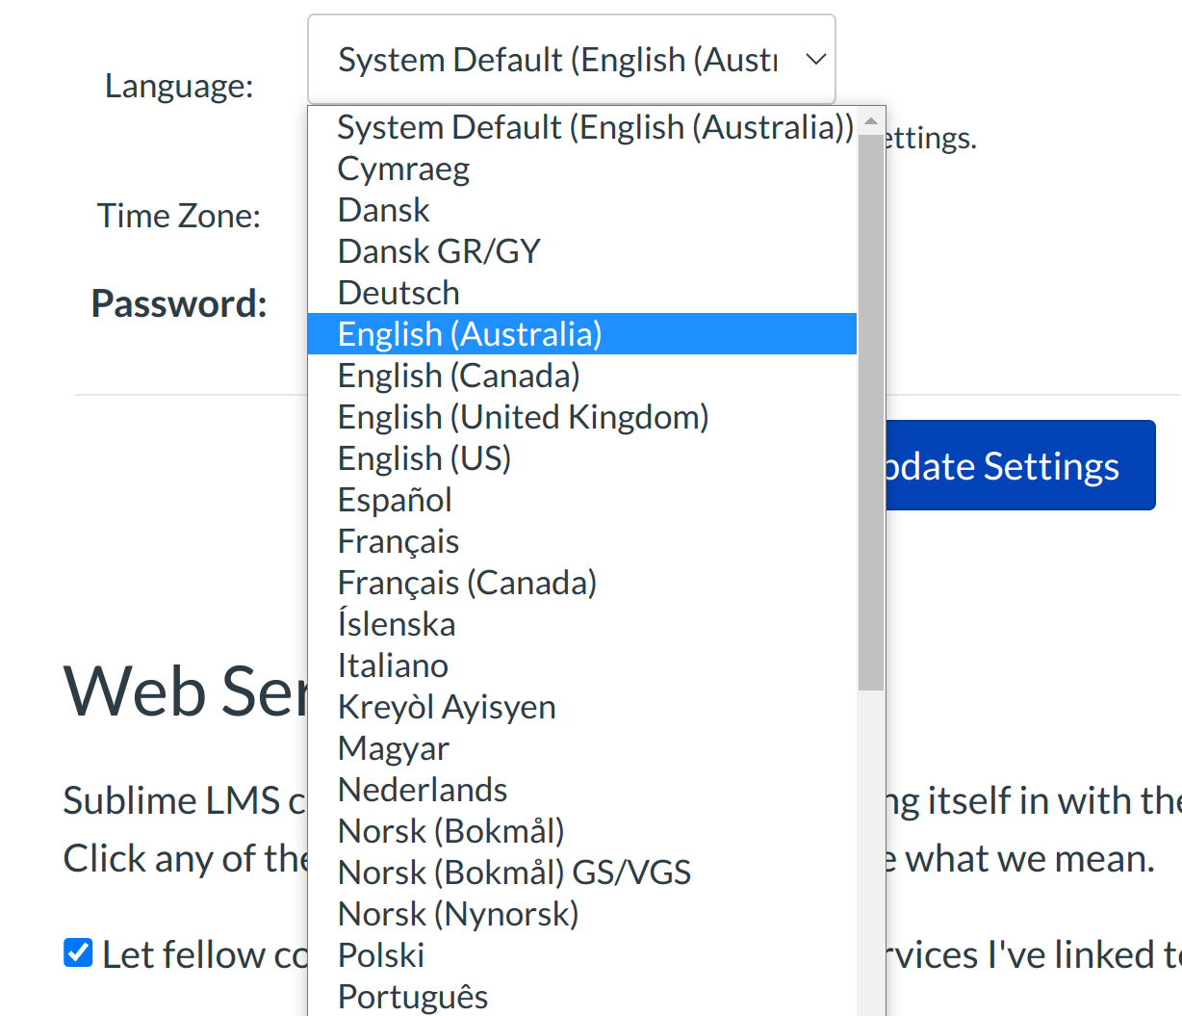The width and height of the screenshot is (1182, 1016).
Task: Choose English (US) language
Action: coord(424,458)
